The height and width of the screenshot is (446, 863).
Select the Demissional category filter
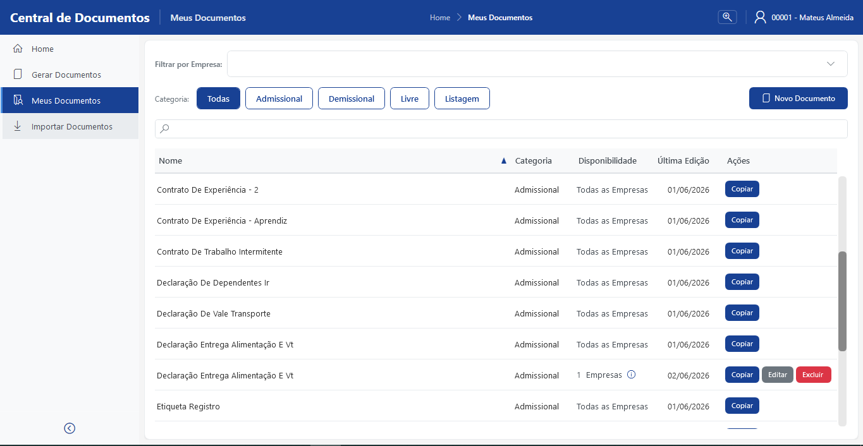(352, 99)
